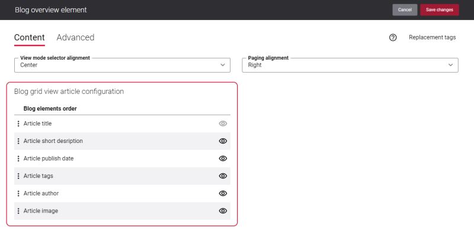Switch to the Content tab
474x231 pixels.
coord(29,37)
